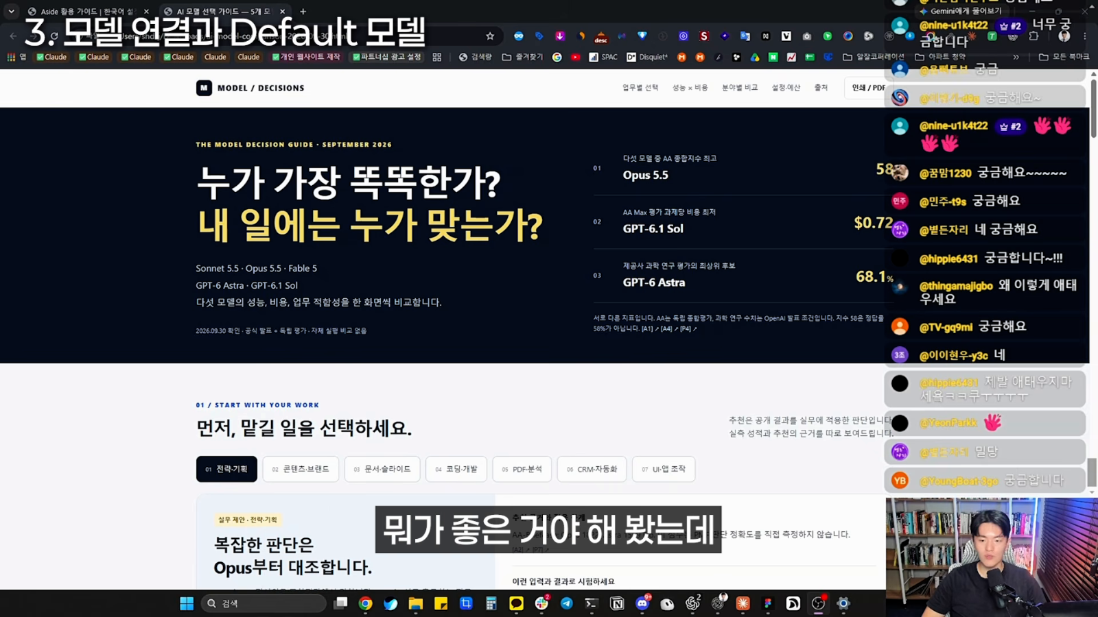
Task: Click the red S extension icon
Action: 704,36
